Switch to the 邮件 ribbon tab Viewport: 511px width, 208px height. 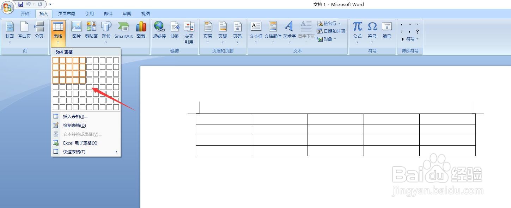(x=108, y=13)
